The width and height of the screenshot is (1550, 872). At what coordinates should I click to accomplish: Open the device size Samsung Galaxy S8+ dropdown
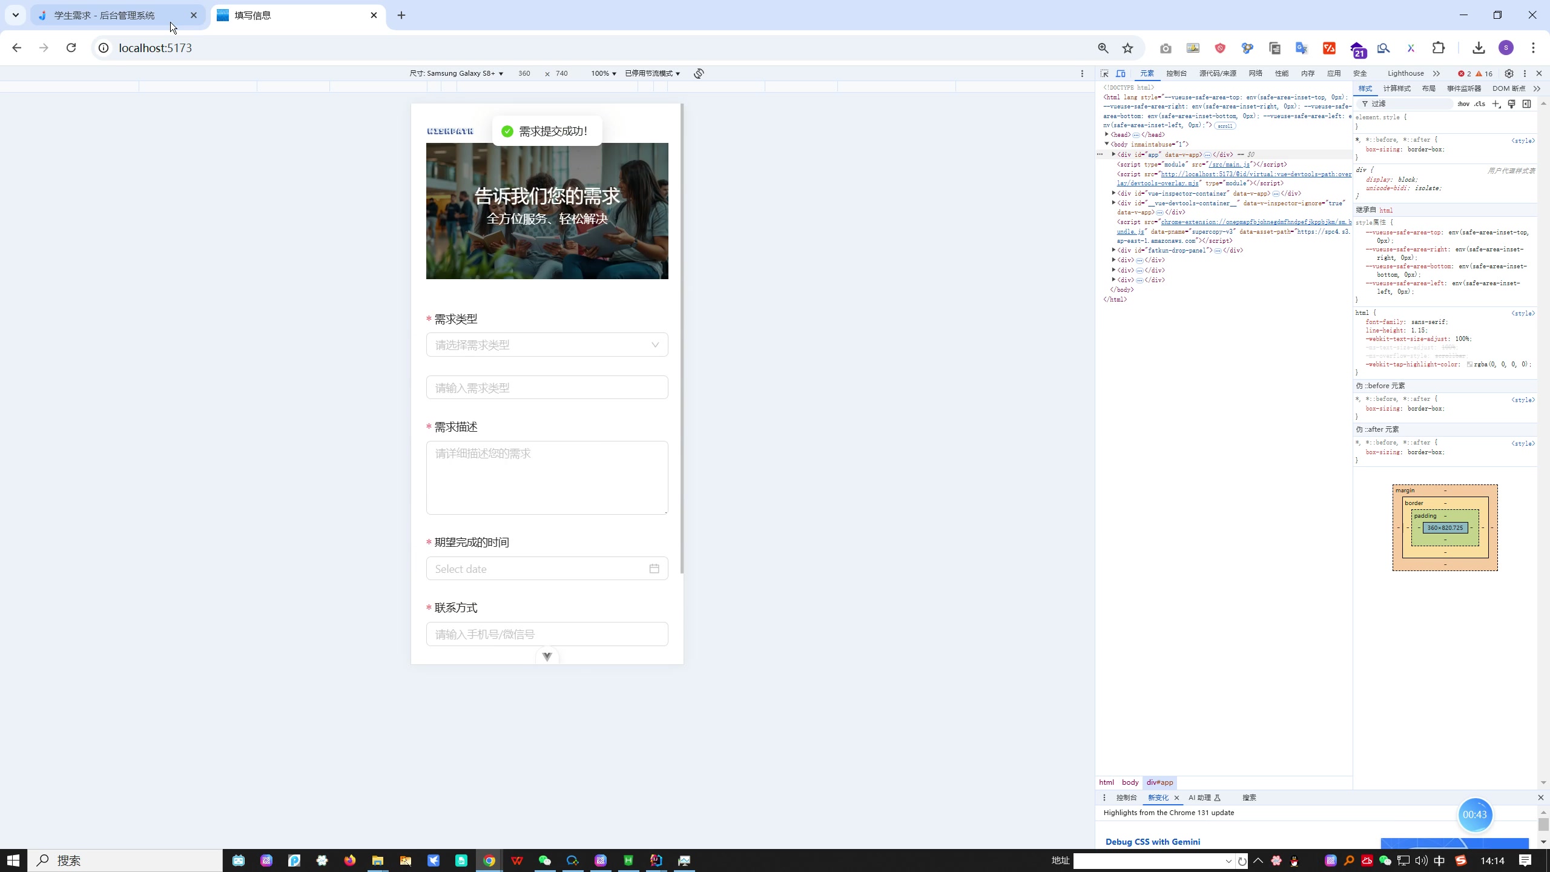(457, 73)
